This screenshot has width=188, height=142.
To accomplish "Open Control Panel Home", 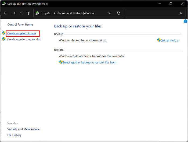I will coord(20,24).
